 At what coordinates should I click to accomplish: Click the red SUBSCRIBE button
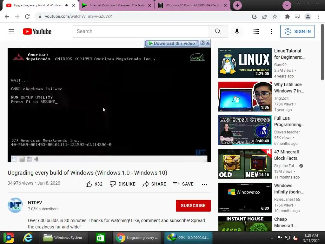pyautogui.click(x=193, y=206)
